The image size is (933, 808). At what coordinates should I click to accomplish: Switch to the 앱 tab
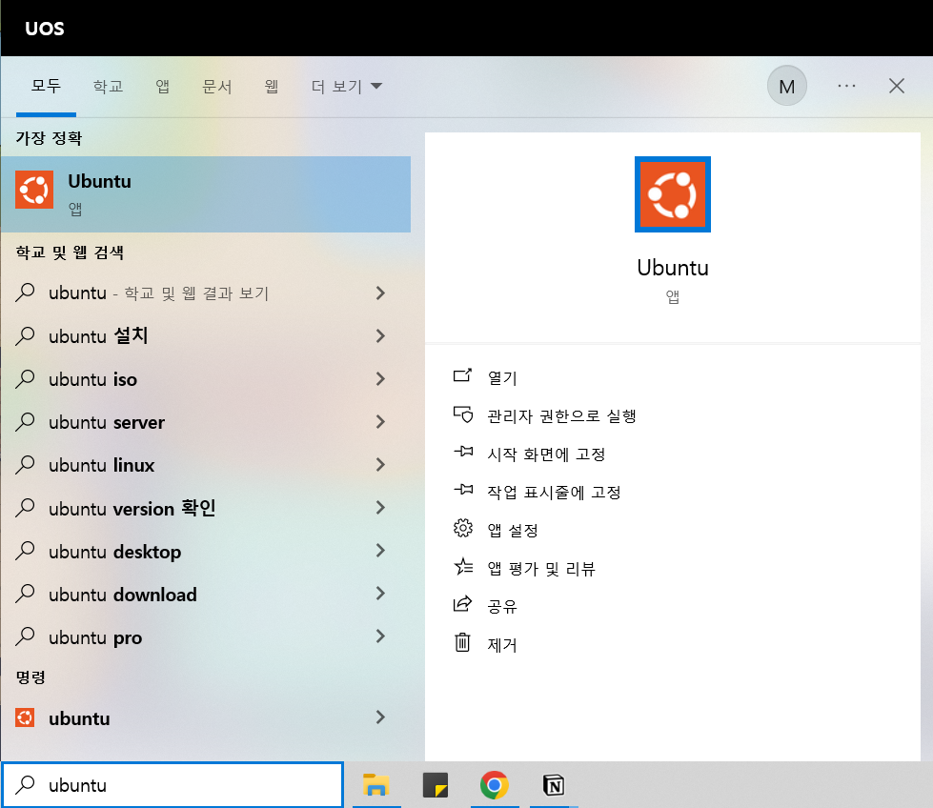(x=162, y=87)
